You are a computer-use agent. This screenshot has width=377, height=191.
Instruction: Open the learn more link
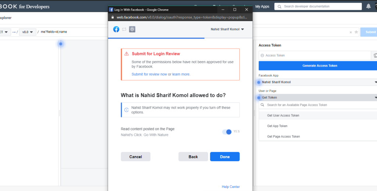tap(181, 74)
